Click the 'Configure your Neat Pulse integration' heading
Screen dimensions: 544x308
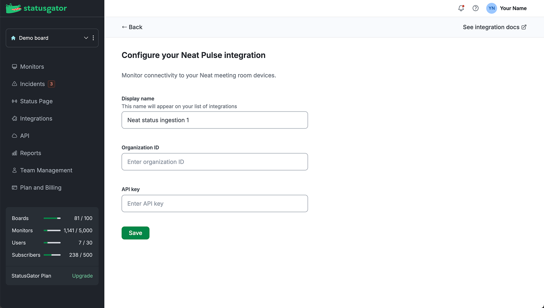coord(194,55)
